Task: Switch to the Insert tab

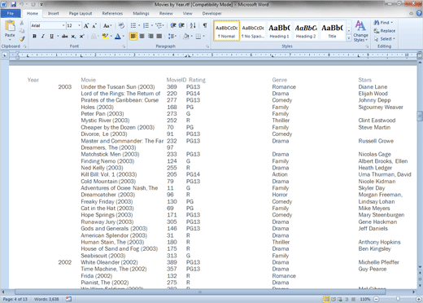Action: [x=53, y=13]
